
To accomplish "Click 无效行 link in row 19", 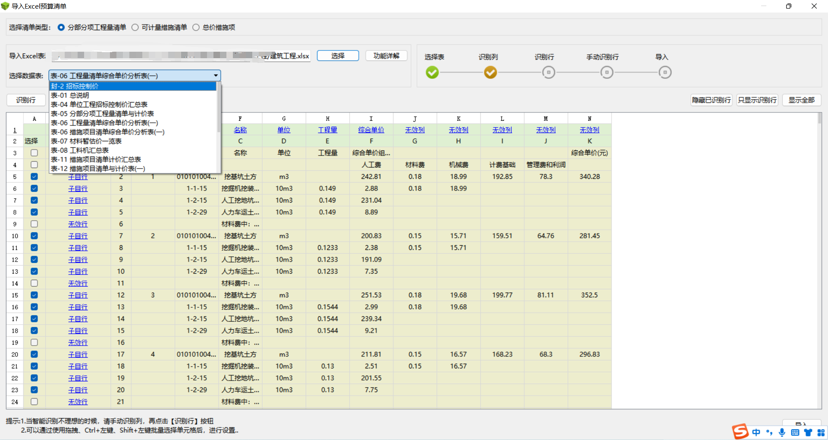I will point(78,343).
